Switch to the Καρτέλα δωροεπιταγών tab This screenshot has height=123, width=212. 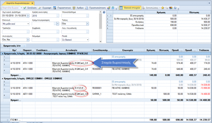tap(18, 3)
